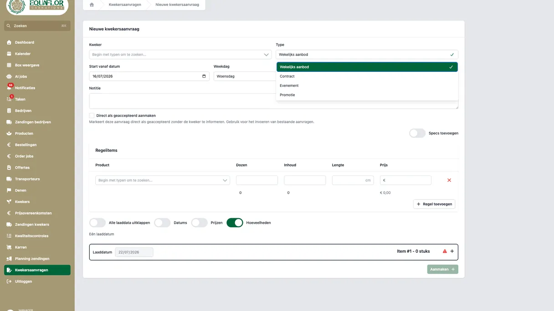Disable the Hoeveelheden switch
Image resolution: width=554 pixels, height=311 pixels.
235,223
